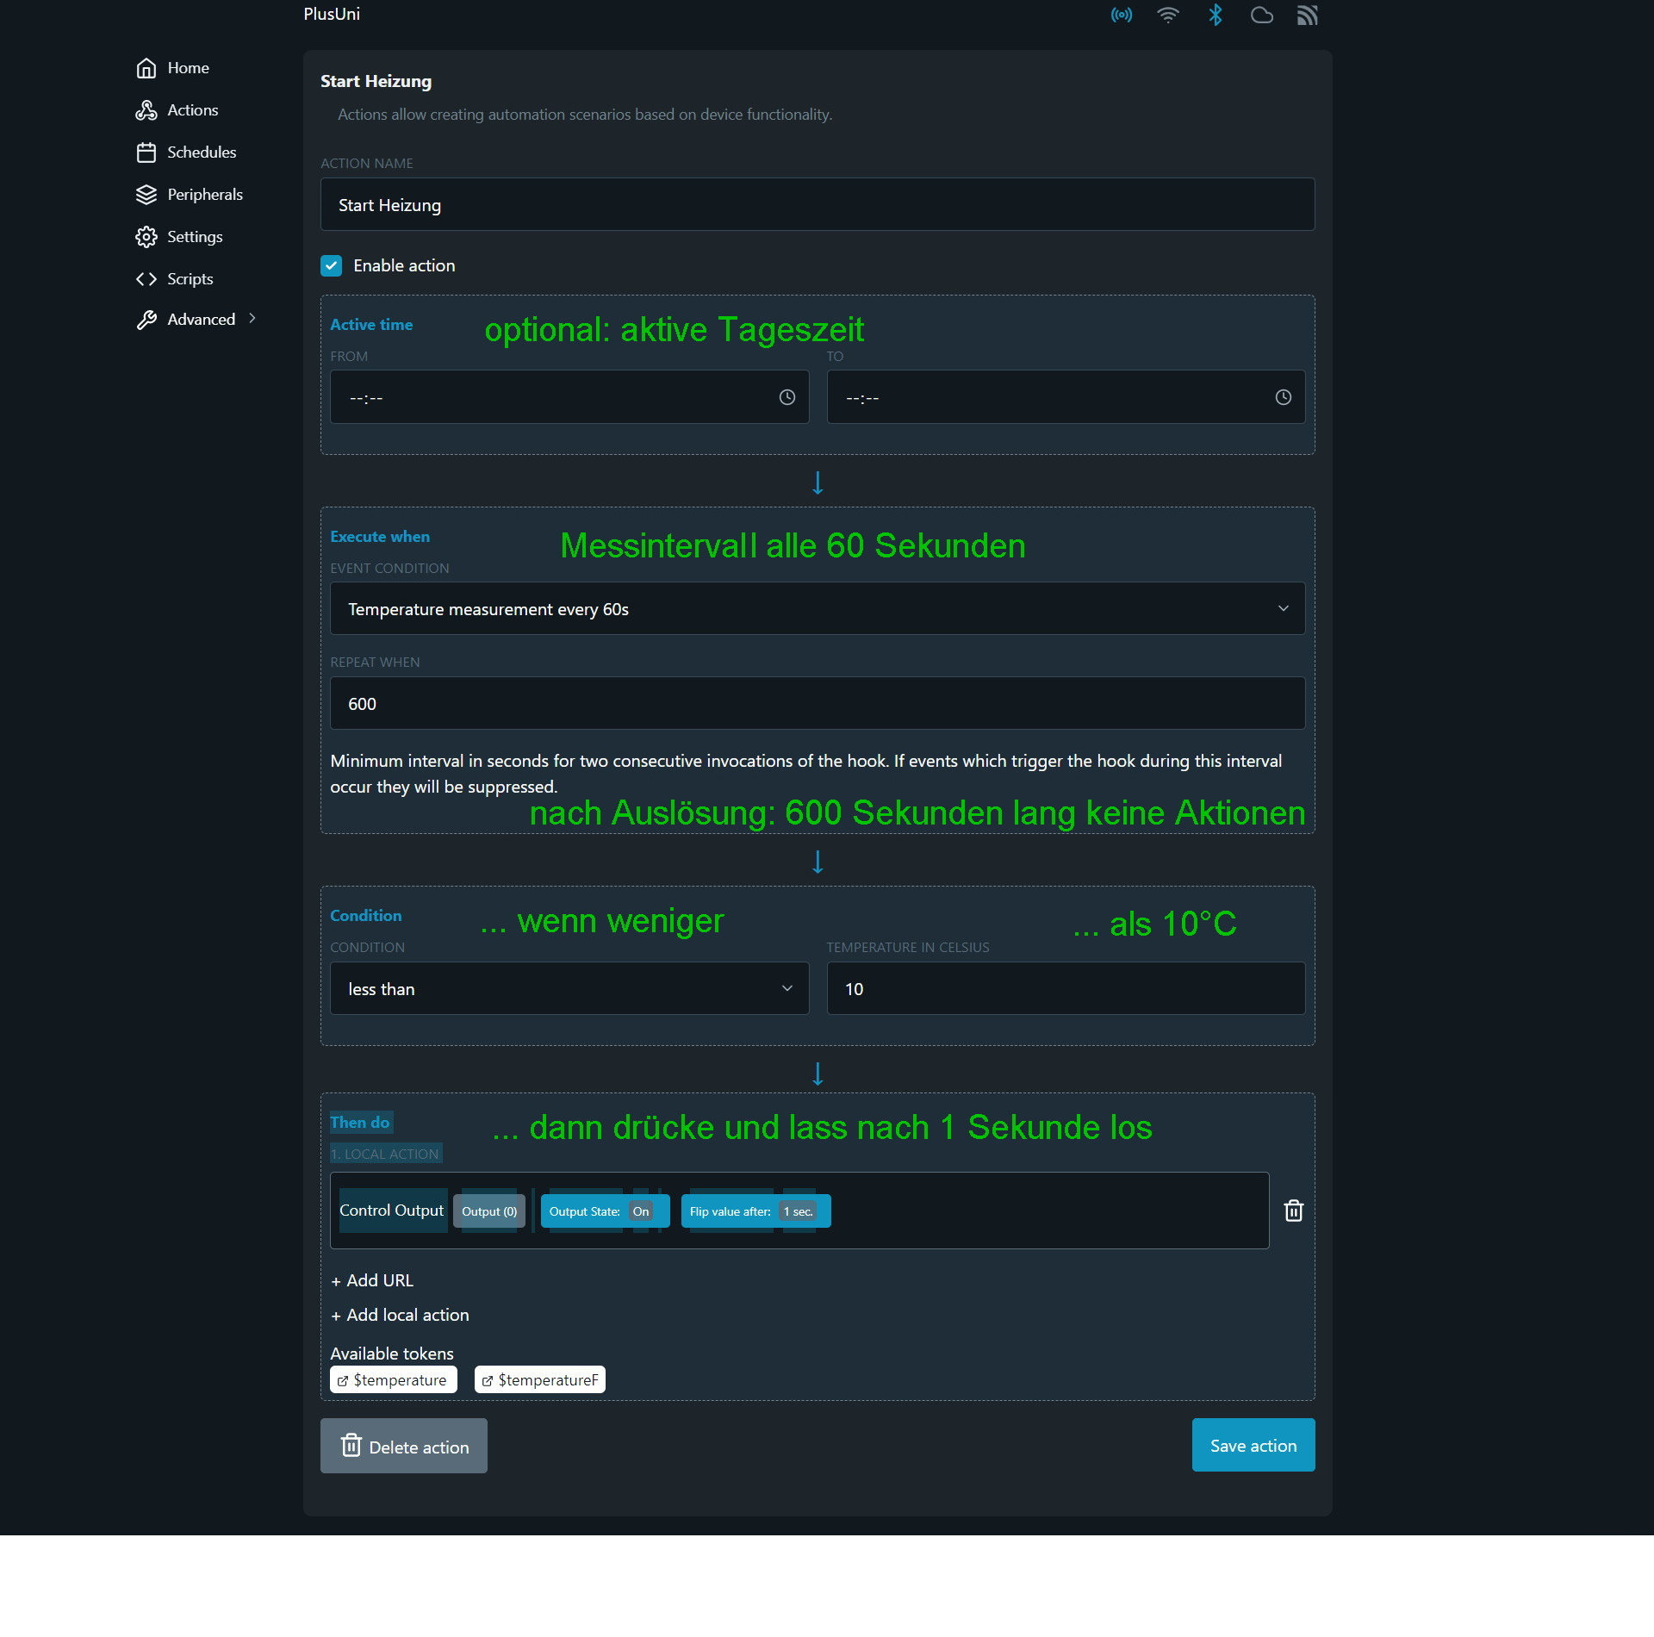Click the WiFi status icon in titlebar
The image size is (1654, 1637).
(x=1169, y=15)
